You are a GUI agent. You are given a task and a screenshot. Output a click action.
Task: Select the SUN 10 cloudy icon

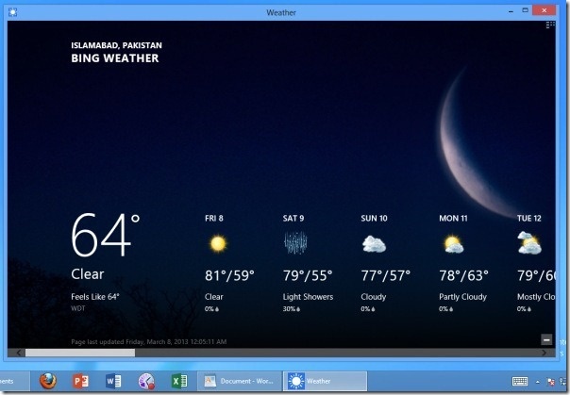[374, 243]
